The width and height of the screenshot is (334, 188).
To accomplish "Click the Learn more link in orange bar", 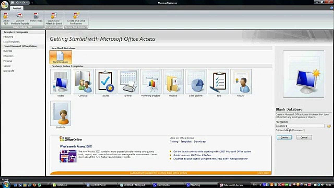I will tap(263, 173).
